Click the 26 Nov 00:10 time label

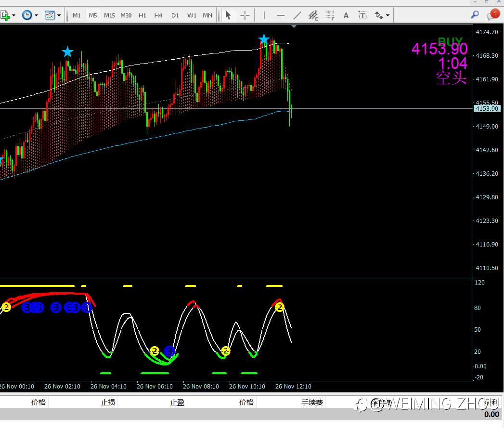click(x=17, y=386)
